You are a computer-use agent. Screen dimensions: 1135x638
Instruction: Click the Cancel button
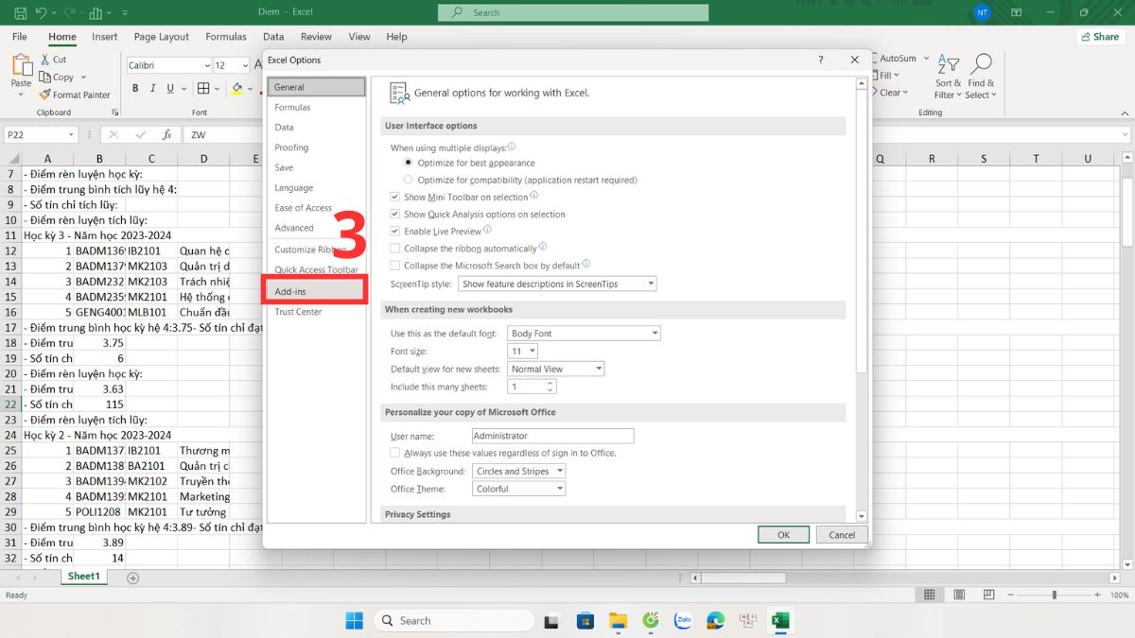click(842, 534)
